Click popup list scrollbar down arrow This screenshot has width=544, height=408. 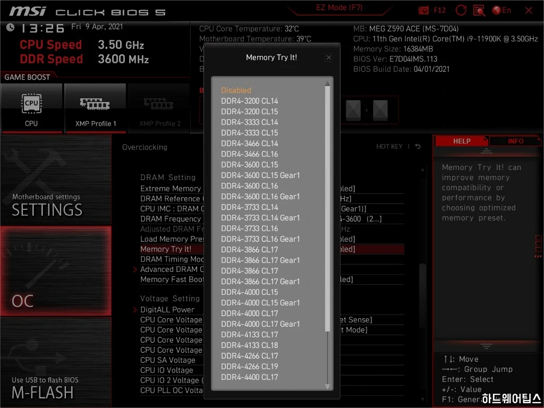(327, 387)
